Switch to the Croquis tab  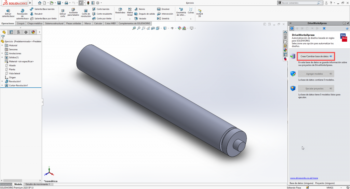[21, 24]
